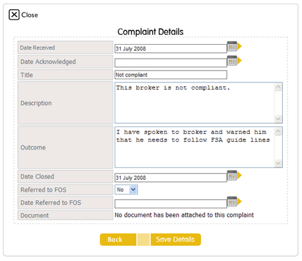The height and width of the screenshot is (261, 302).
Task: Open the Referred to FOS dropdown
Action: tap(126, 190)
